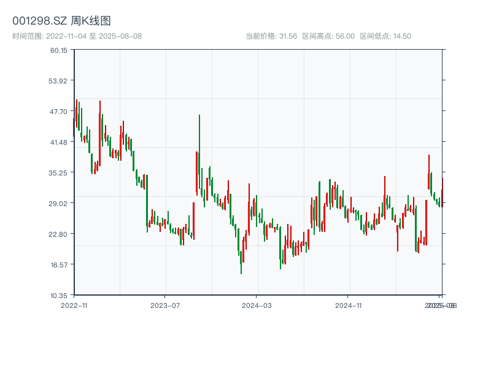Select the 16.57 y-axis label

tap(59, 265)
